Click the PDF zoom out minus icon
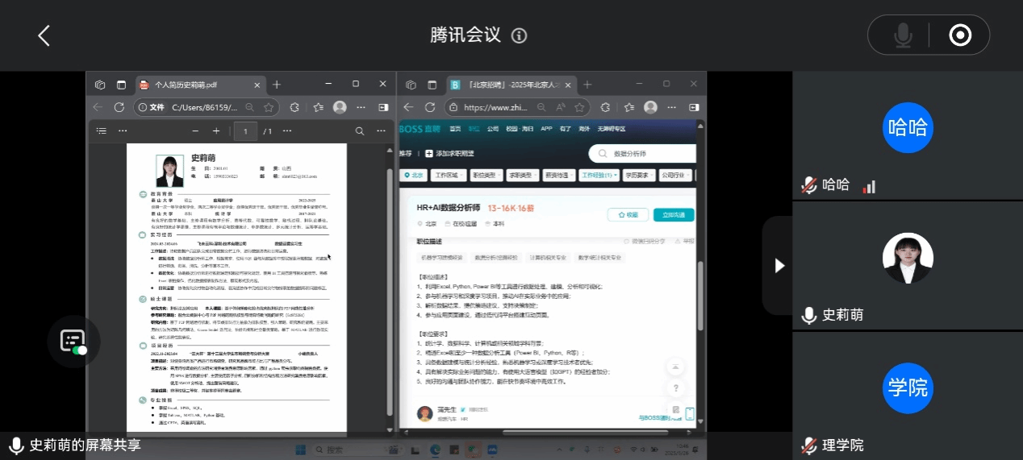Image resolution: width=1023 pixels, height=460 pixels. (195, 131)
